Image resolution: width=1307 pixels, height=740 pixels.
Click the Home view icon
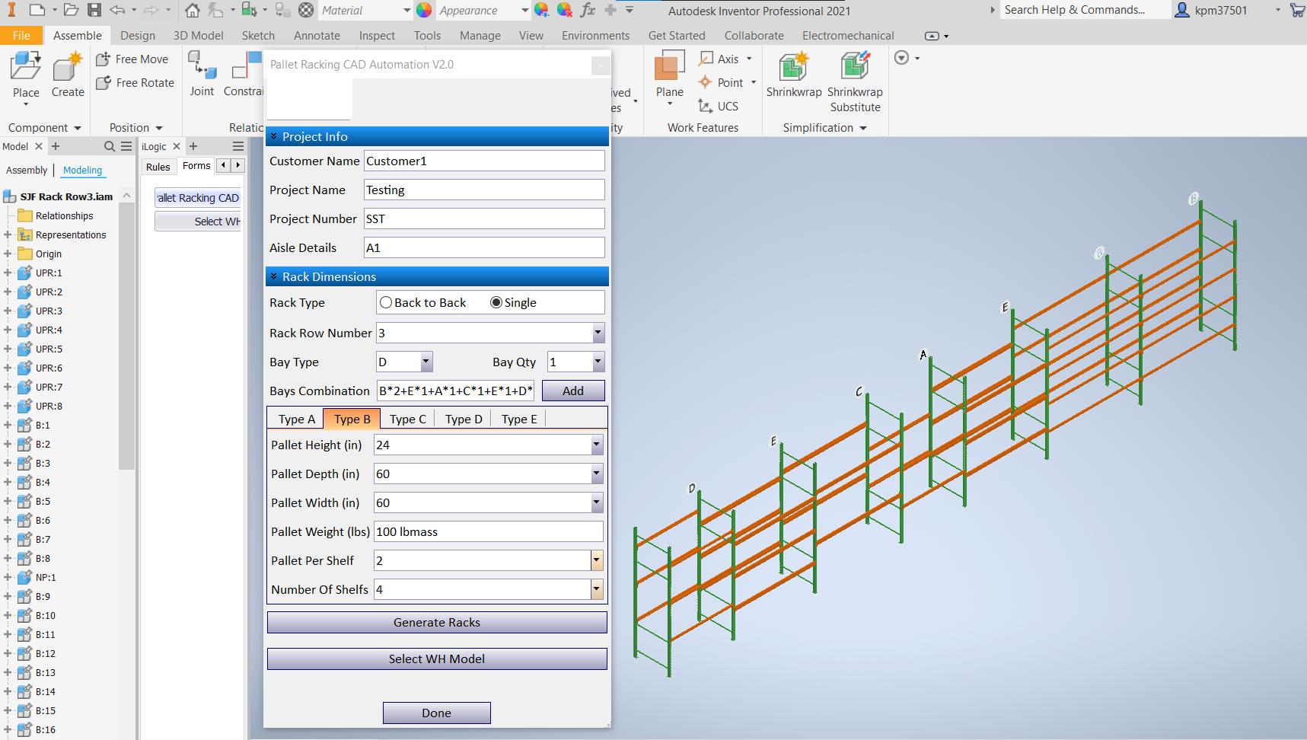(193, 10)
